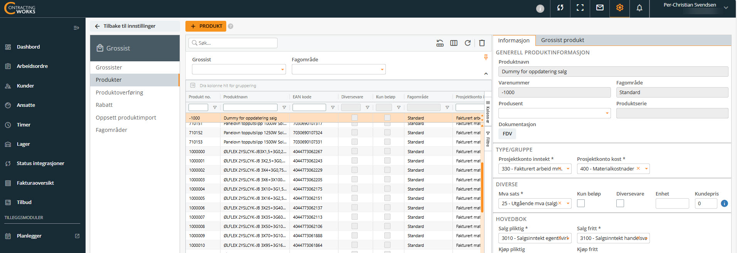Open the Kolonner side panel of the grid
Image resolution: width=737 pixels, height=253 pixels.
tap(488, 112)
